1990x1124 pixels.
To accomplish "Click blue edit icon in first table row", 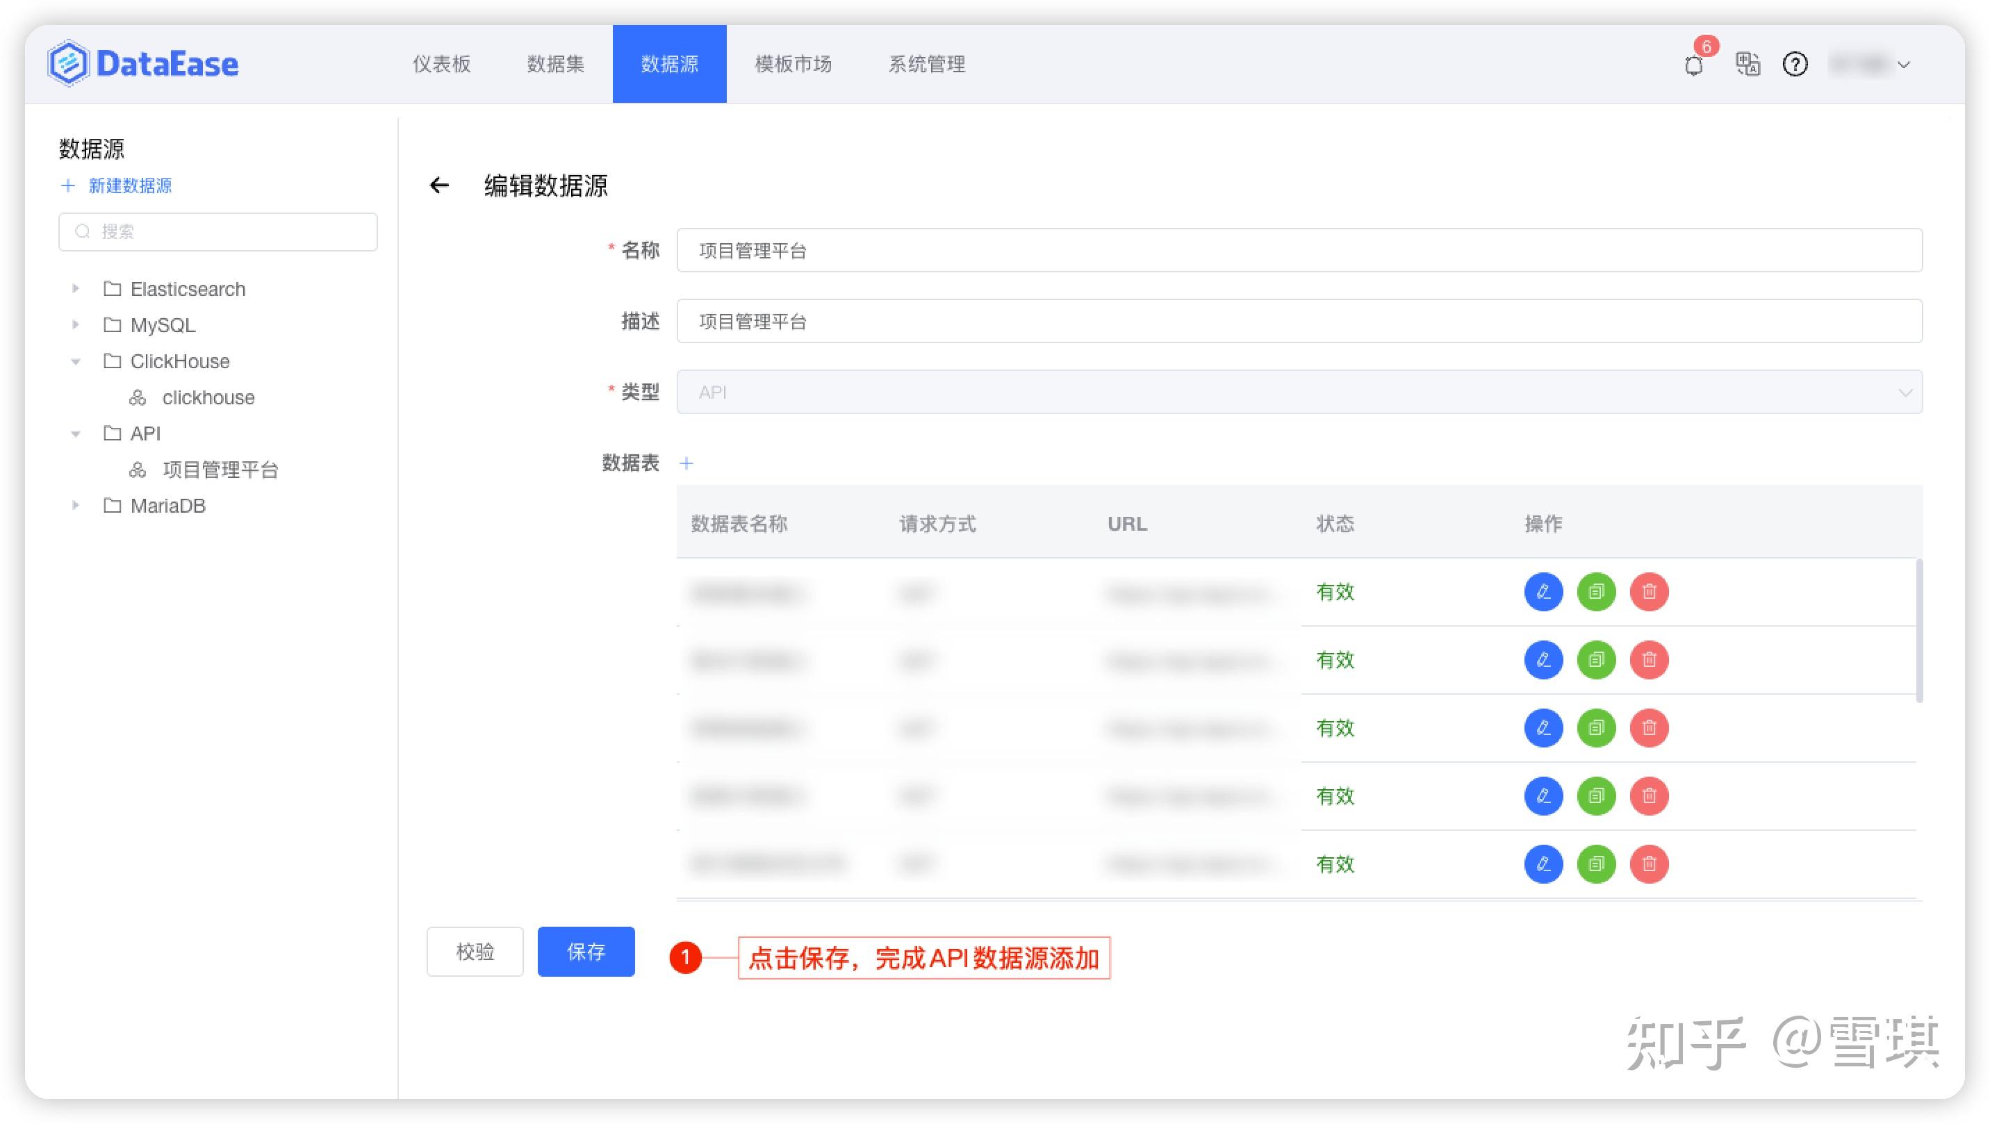I will tap(1543, 592).
